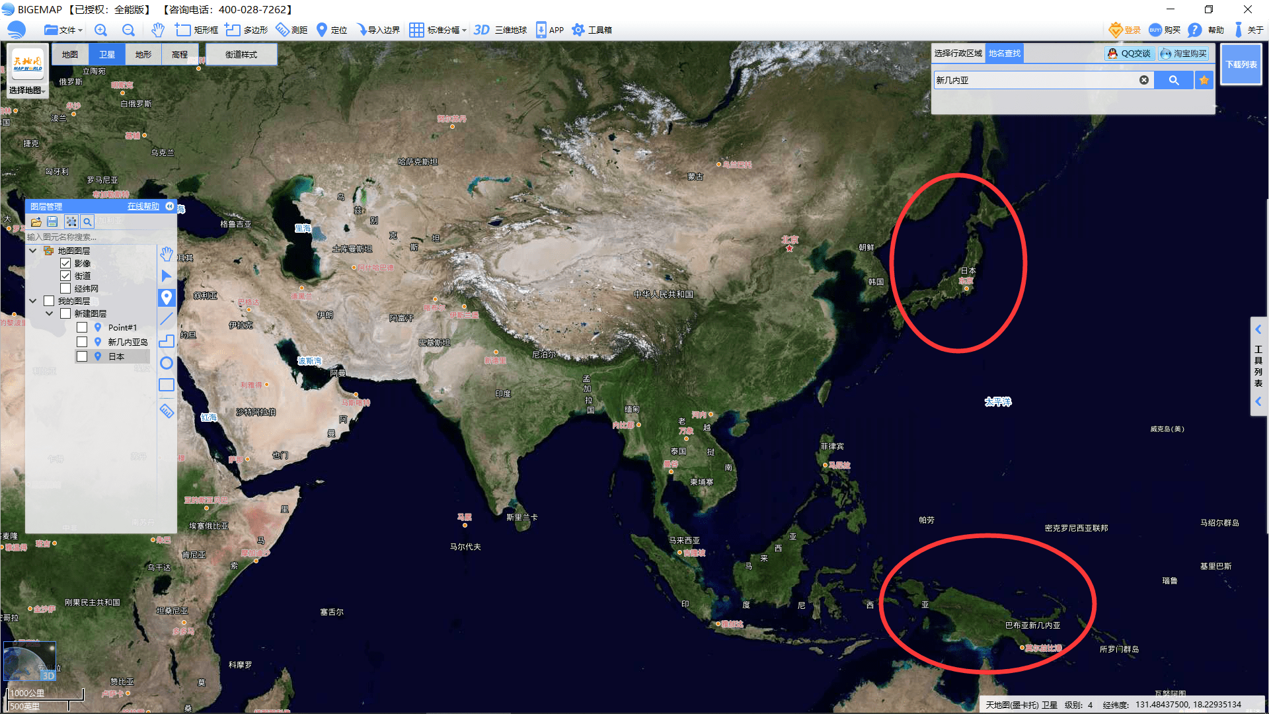Click the 购买 buy button
Image resolution: width=1269 pixels, height=714 pixels.
(x=1165, y=30)
